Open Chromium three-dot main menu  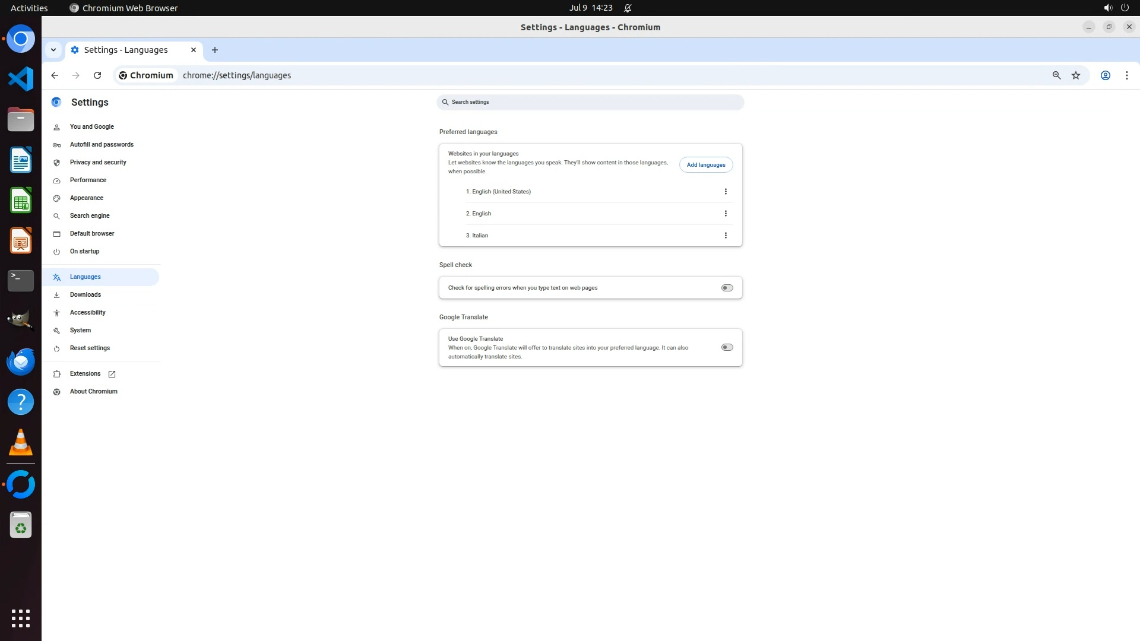pos(1126,75)
